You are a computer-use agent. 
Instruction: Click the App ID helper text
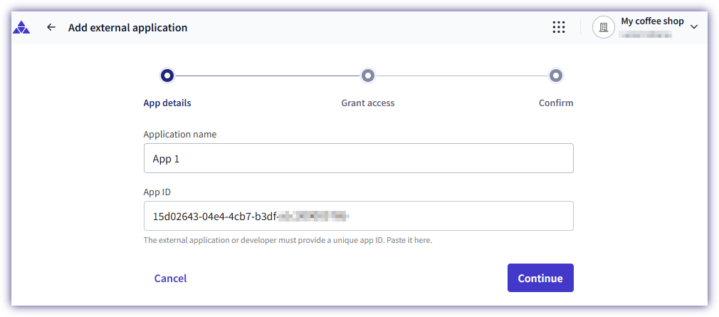click(x=288, y=240)
